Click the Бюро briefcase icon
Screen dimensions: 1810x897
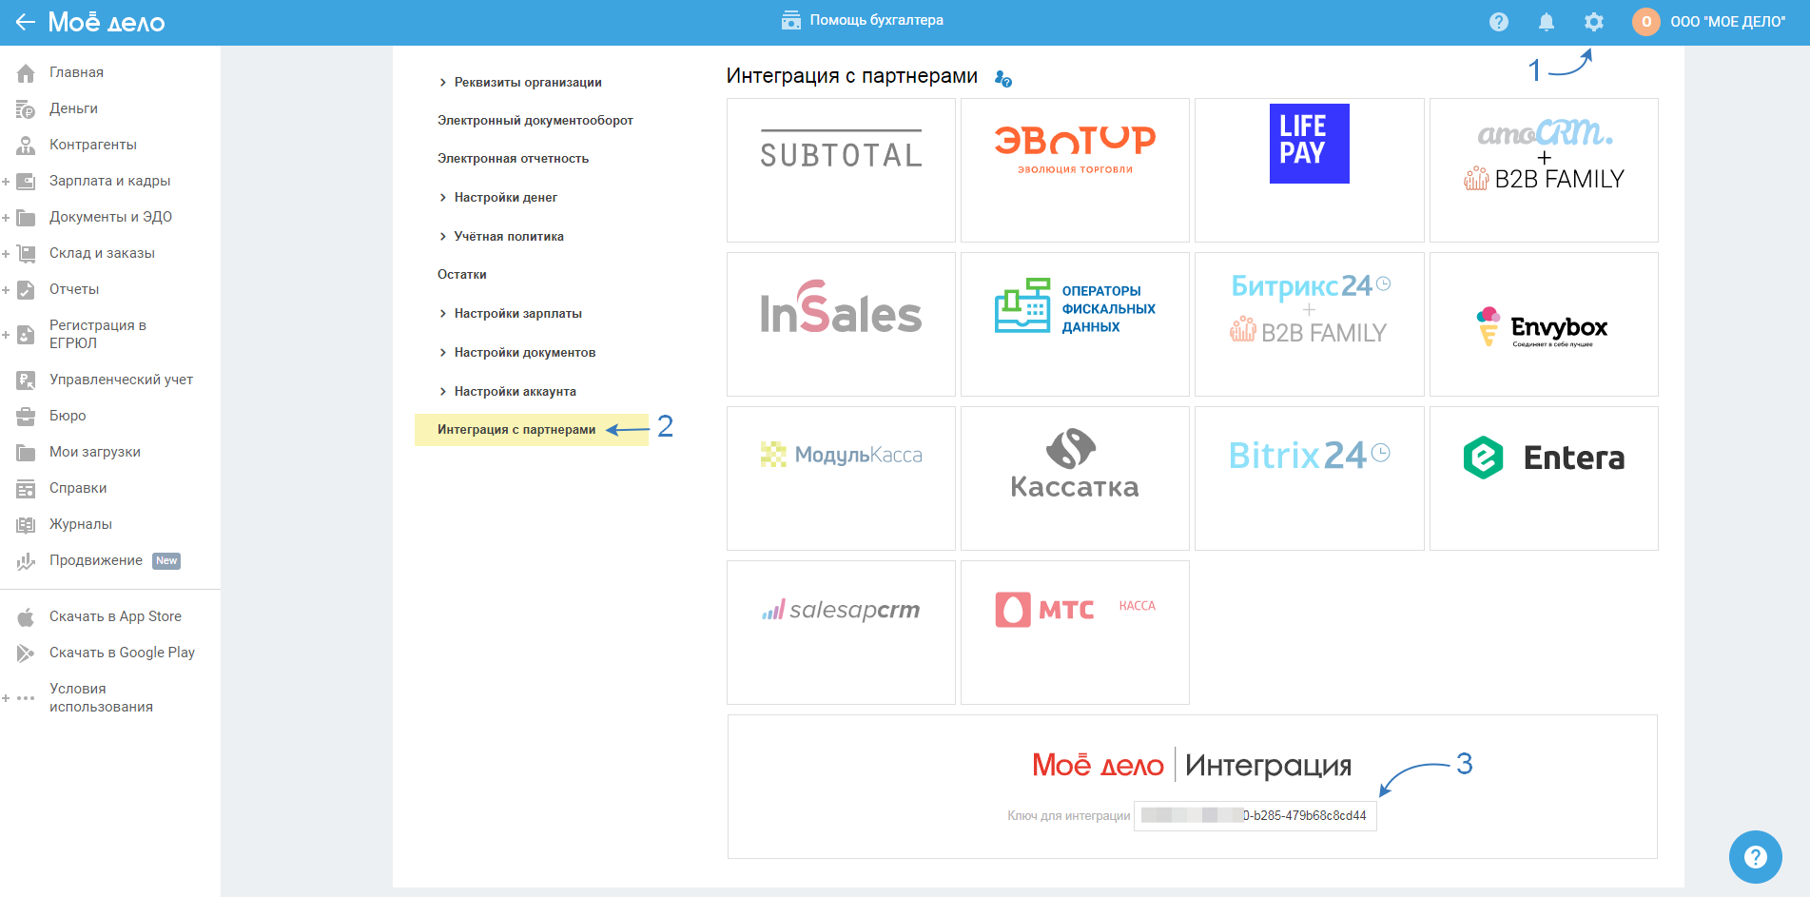(26, 417)
